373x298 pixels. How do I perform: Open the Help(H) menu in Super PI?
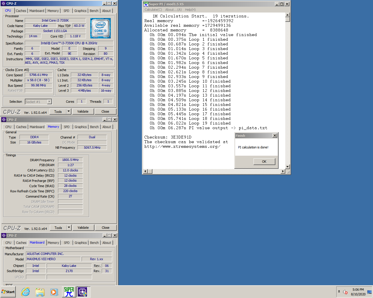tap(190, 10)
